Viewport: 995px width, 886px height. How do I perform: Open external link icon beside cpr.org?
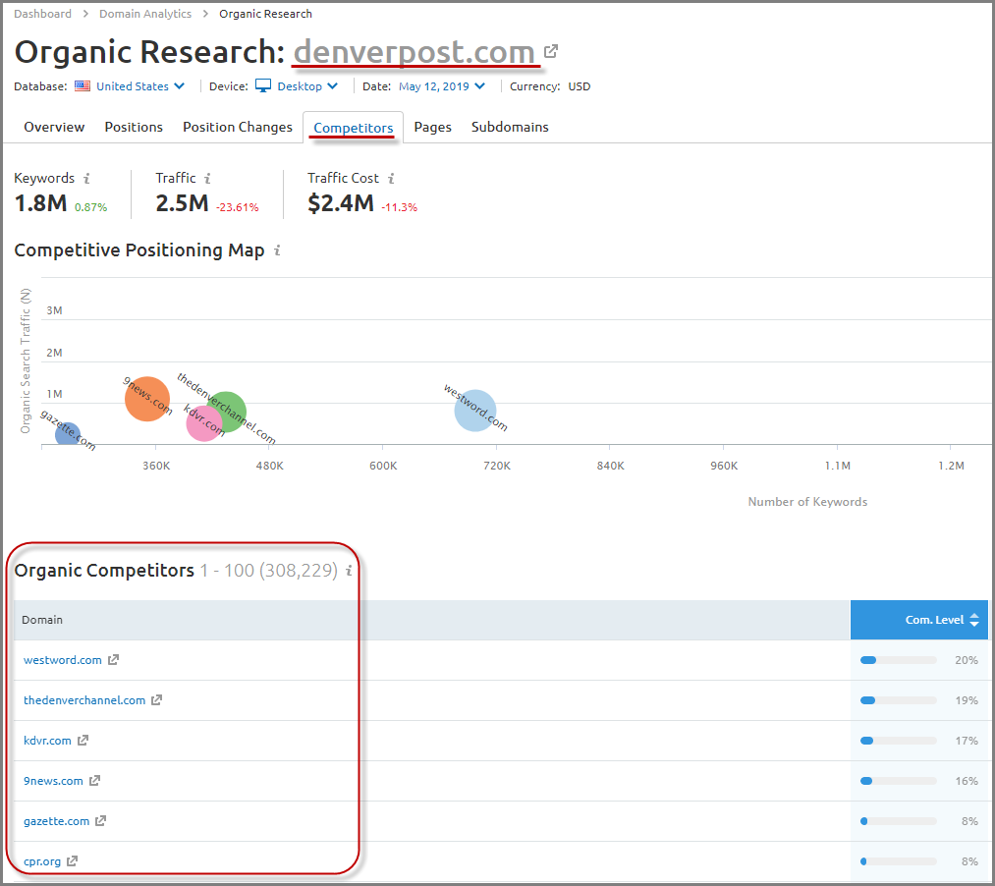click(x=72, y=861)
